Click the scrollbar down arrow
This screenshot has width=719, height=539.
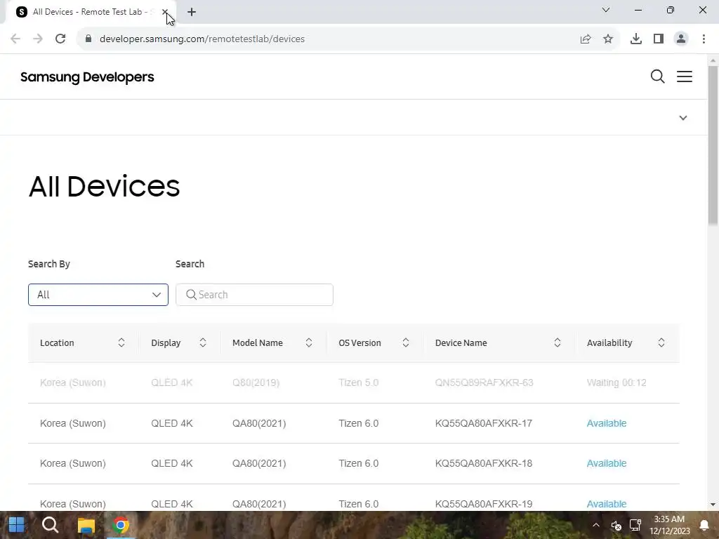coord(713,505)
